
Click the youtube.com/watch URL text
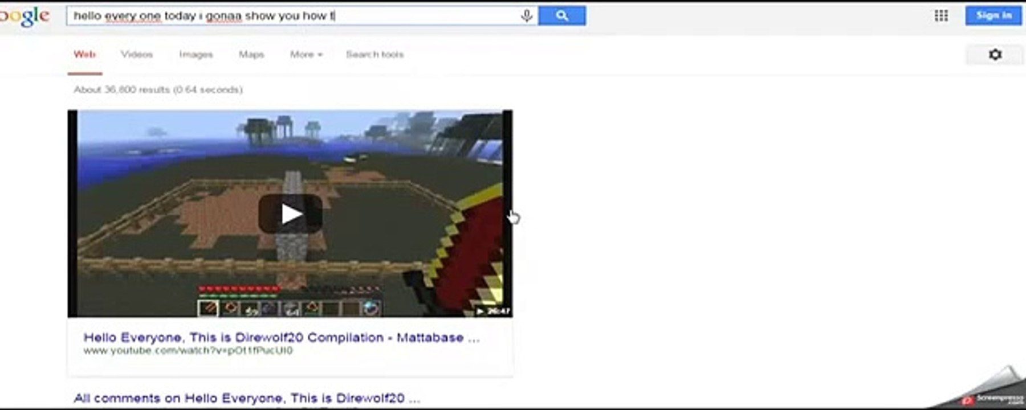[188, 351]
